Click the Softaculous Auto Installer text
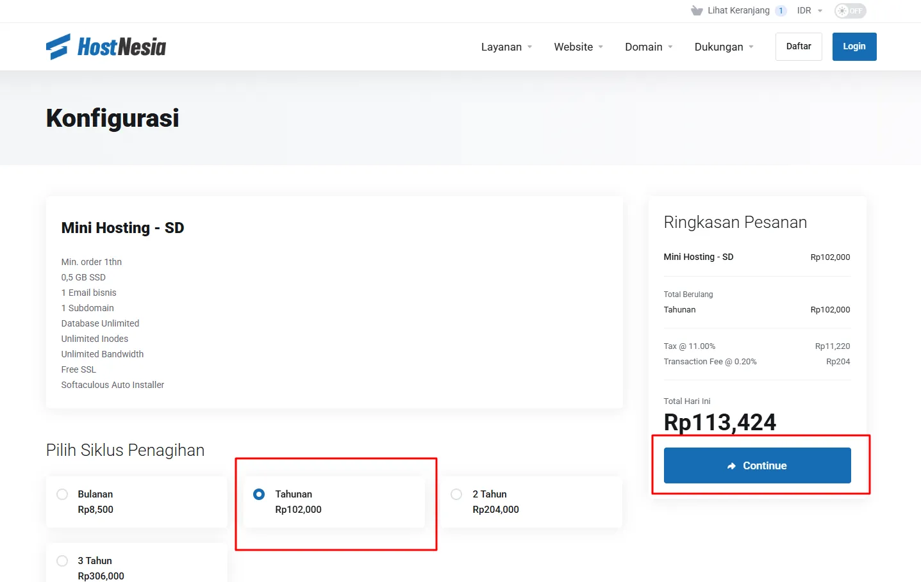921x582 pixels. tap(113, 385)
